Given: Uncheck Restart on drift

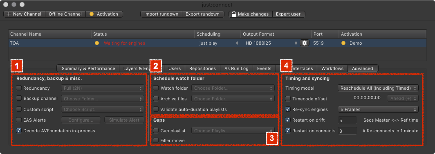Looking at the screenshot, I should [x=288, y=120].
